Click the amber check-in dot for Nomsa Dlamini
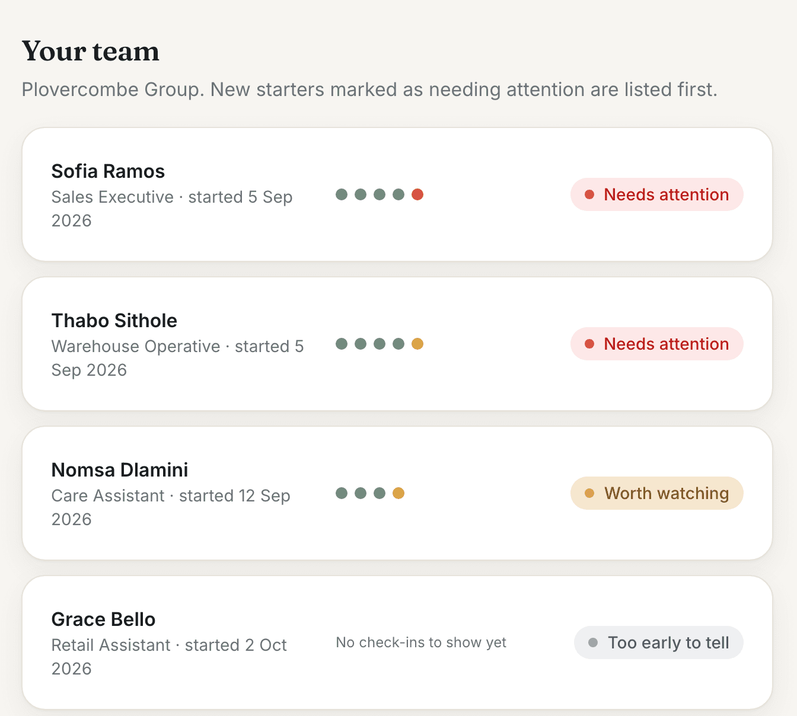Viewport: 797px width, 716px height. tap(398, 493)
